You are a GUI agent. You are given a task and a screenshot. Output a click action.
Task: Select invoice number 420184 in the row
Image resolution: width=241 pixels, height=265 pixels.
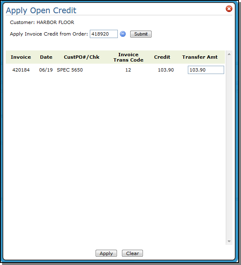[21, 70]
